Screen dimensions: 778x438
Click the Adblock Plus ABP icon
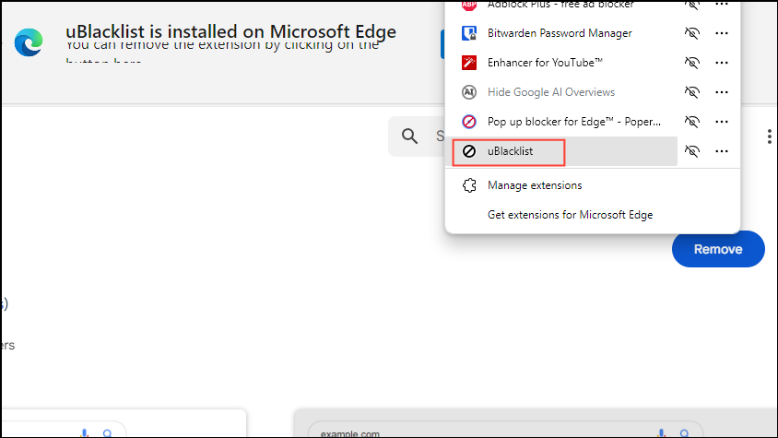(469, 5)
